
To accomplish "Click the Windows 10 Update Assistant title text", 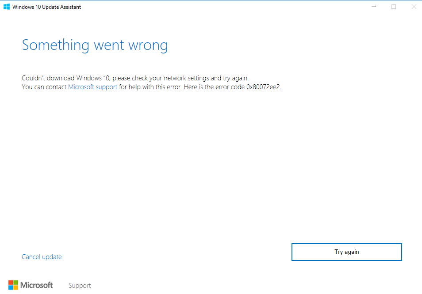I will pyautogui.click(x=46, y=7).
